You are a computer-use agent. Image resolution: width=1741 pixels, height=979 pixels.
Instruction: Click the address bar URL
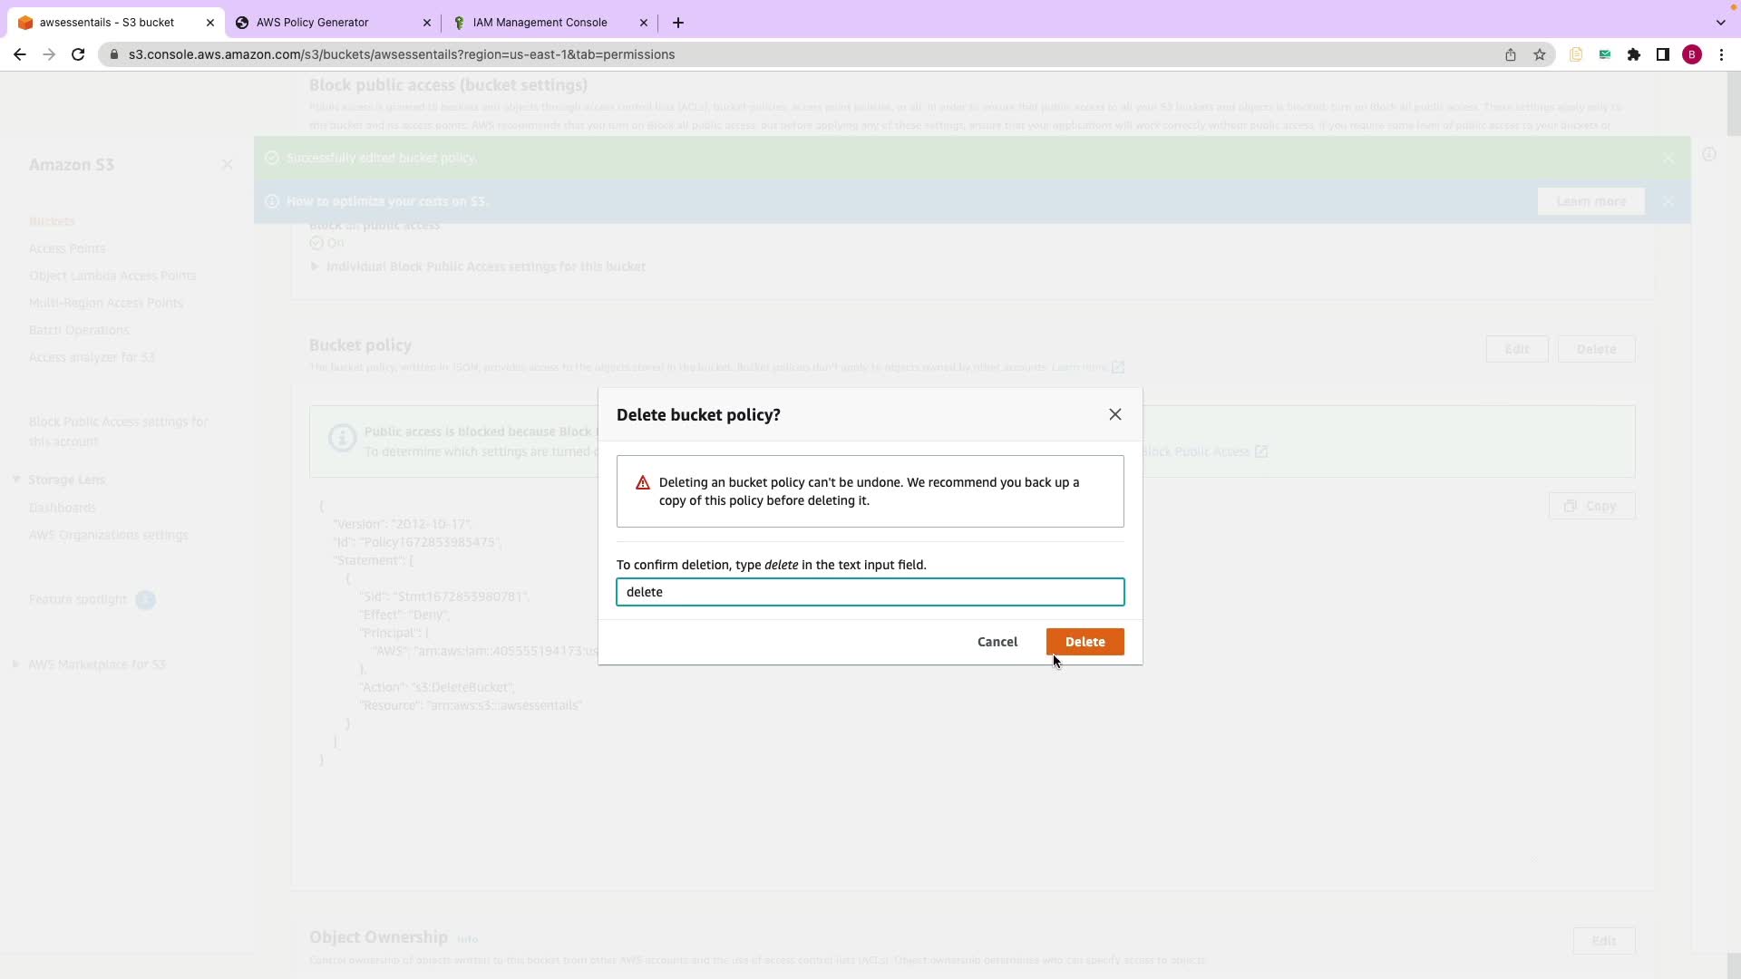402,54
